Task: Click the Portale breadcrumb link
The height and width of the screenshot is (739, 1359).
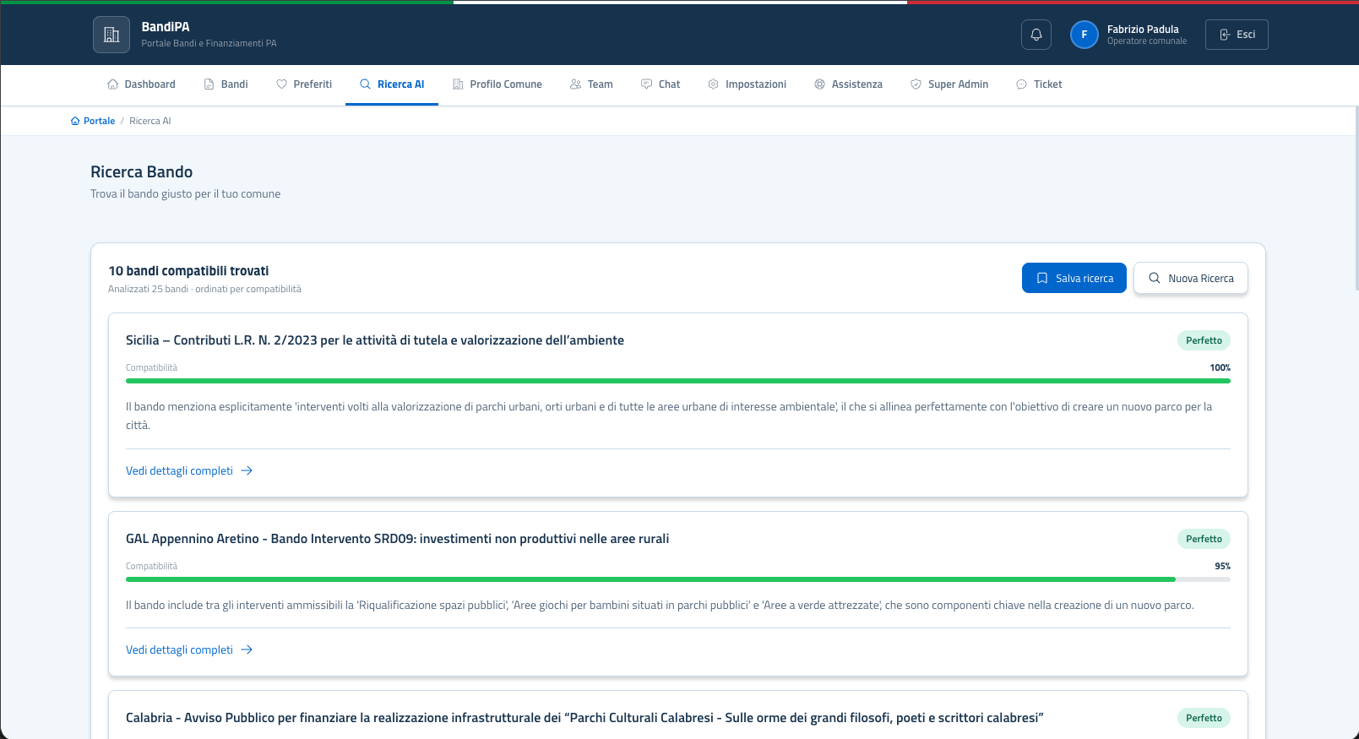Action: pos(93,121)
